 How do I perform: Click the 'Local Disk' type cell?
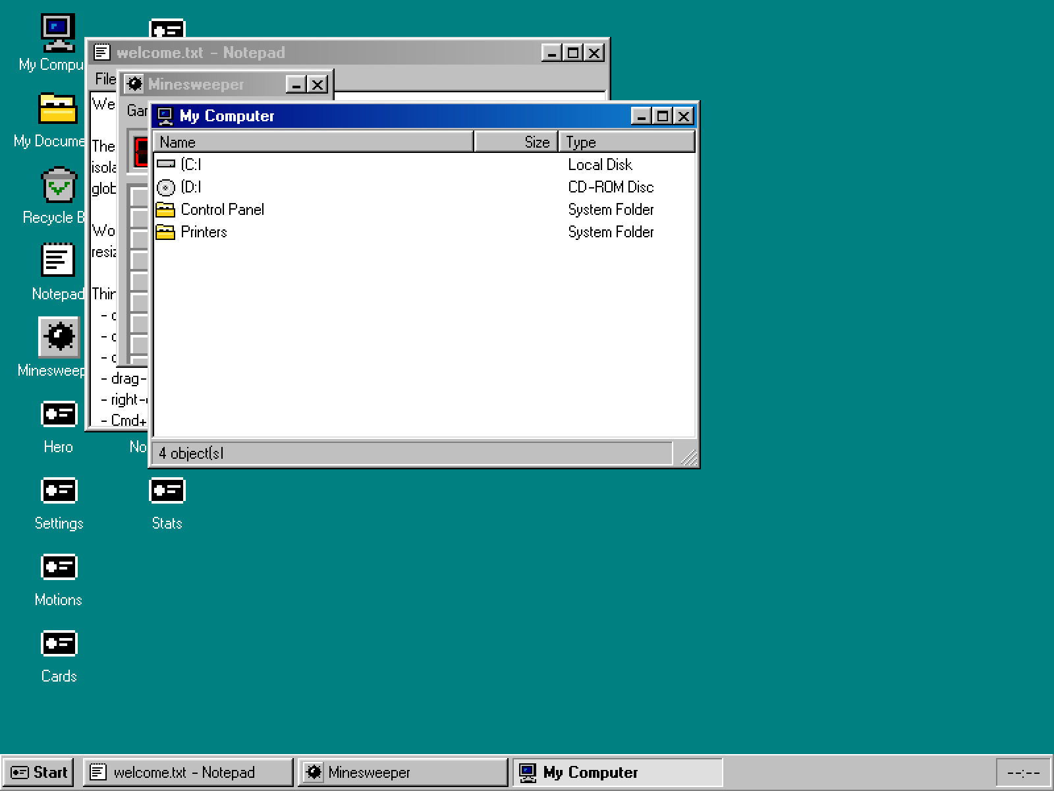600,165
